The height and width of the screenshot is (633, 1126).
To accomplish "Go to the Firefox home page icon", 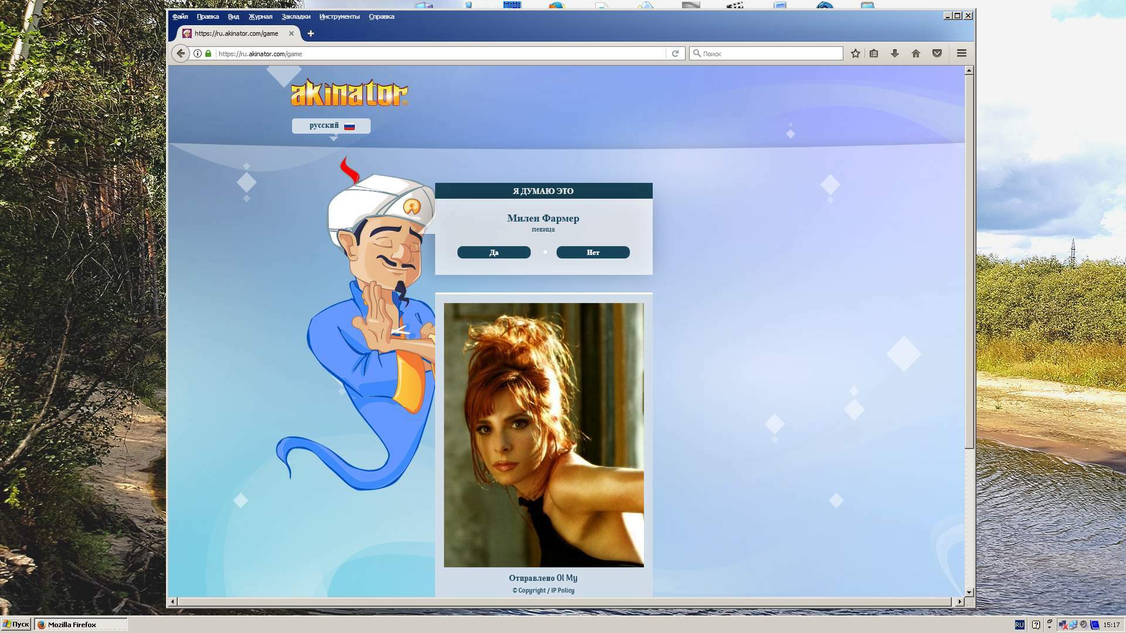I will point(916,53).
